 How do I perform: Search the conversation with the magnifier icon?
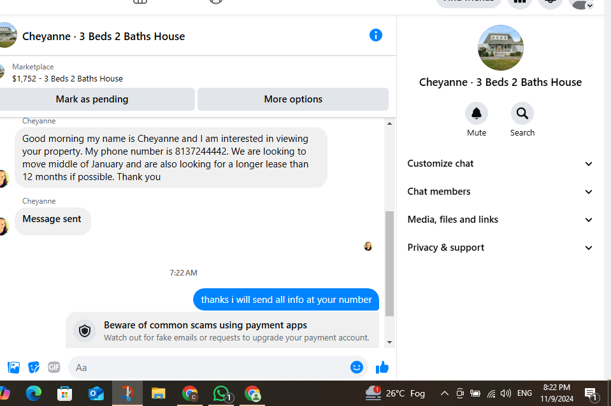(522, 113)
